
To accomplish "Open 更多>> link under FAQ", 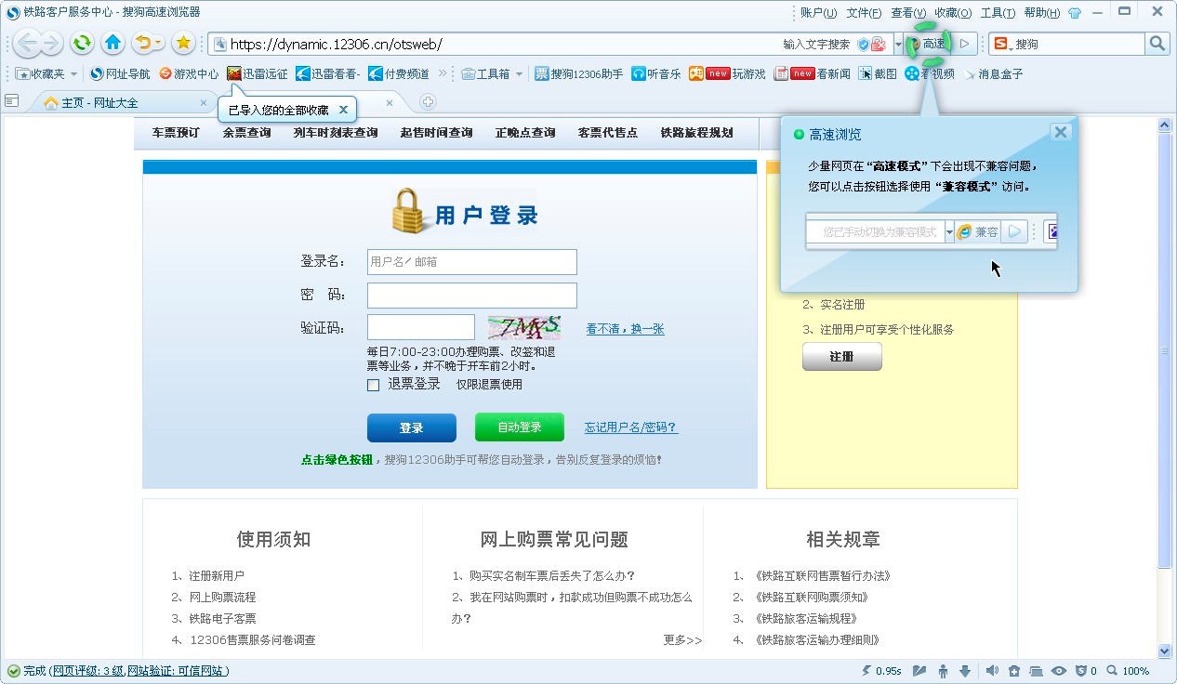I will point(683,640).
